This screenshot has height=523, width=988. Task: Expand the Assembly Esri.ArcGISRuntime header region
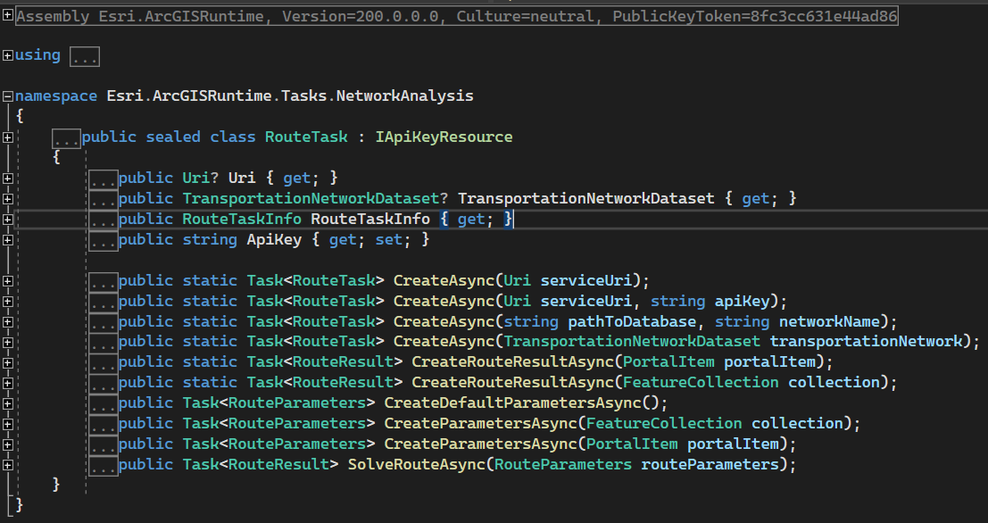point(7,14)
